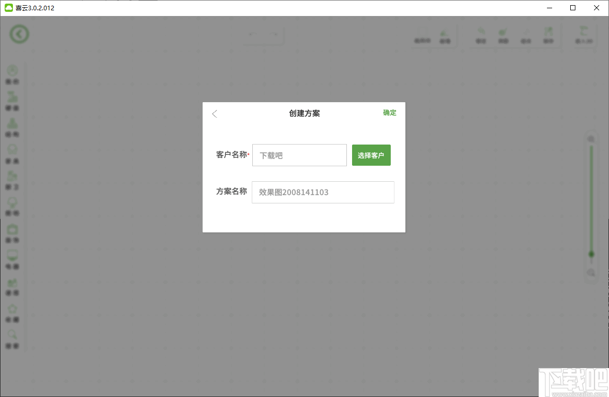
Task: Click the flower icon near the sidebar bottom
Action: [12, 308]
